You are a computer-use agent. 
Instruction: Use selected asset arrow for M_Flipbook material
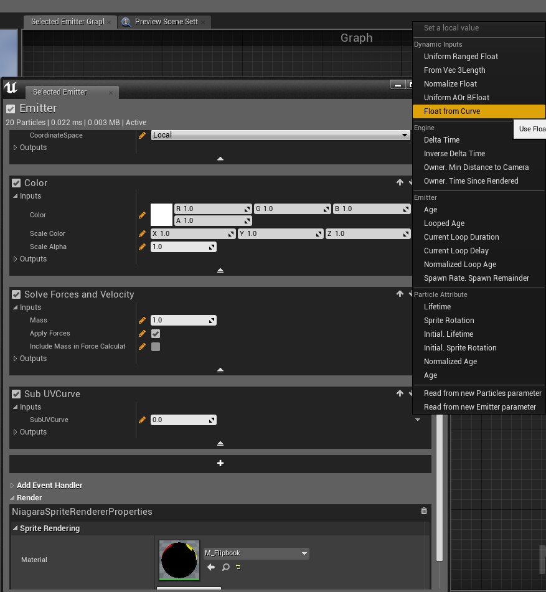(x=211, y=567)
